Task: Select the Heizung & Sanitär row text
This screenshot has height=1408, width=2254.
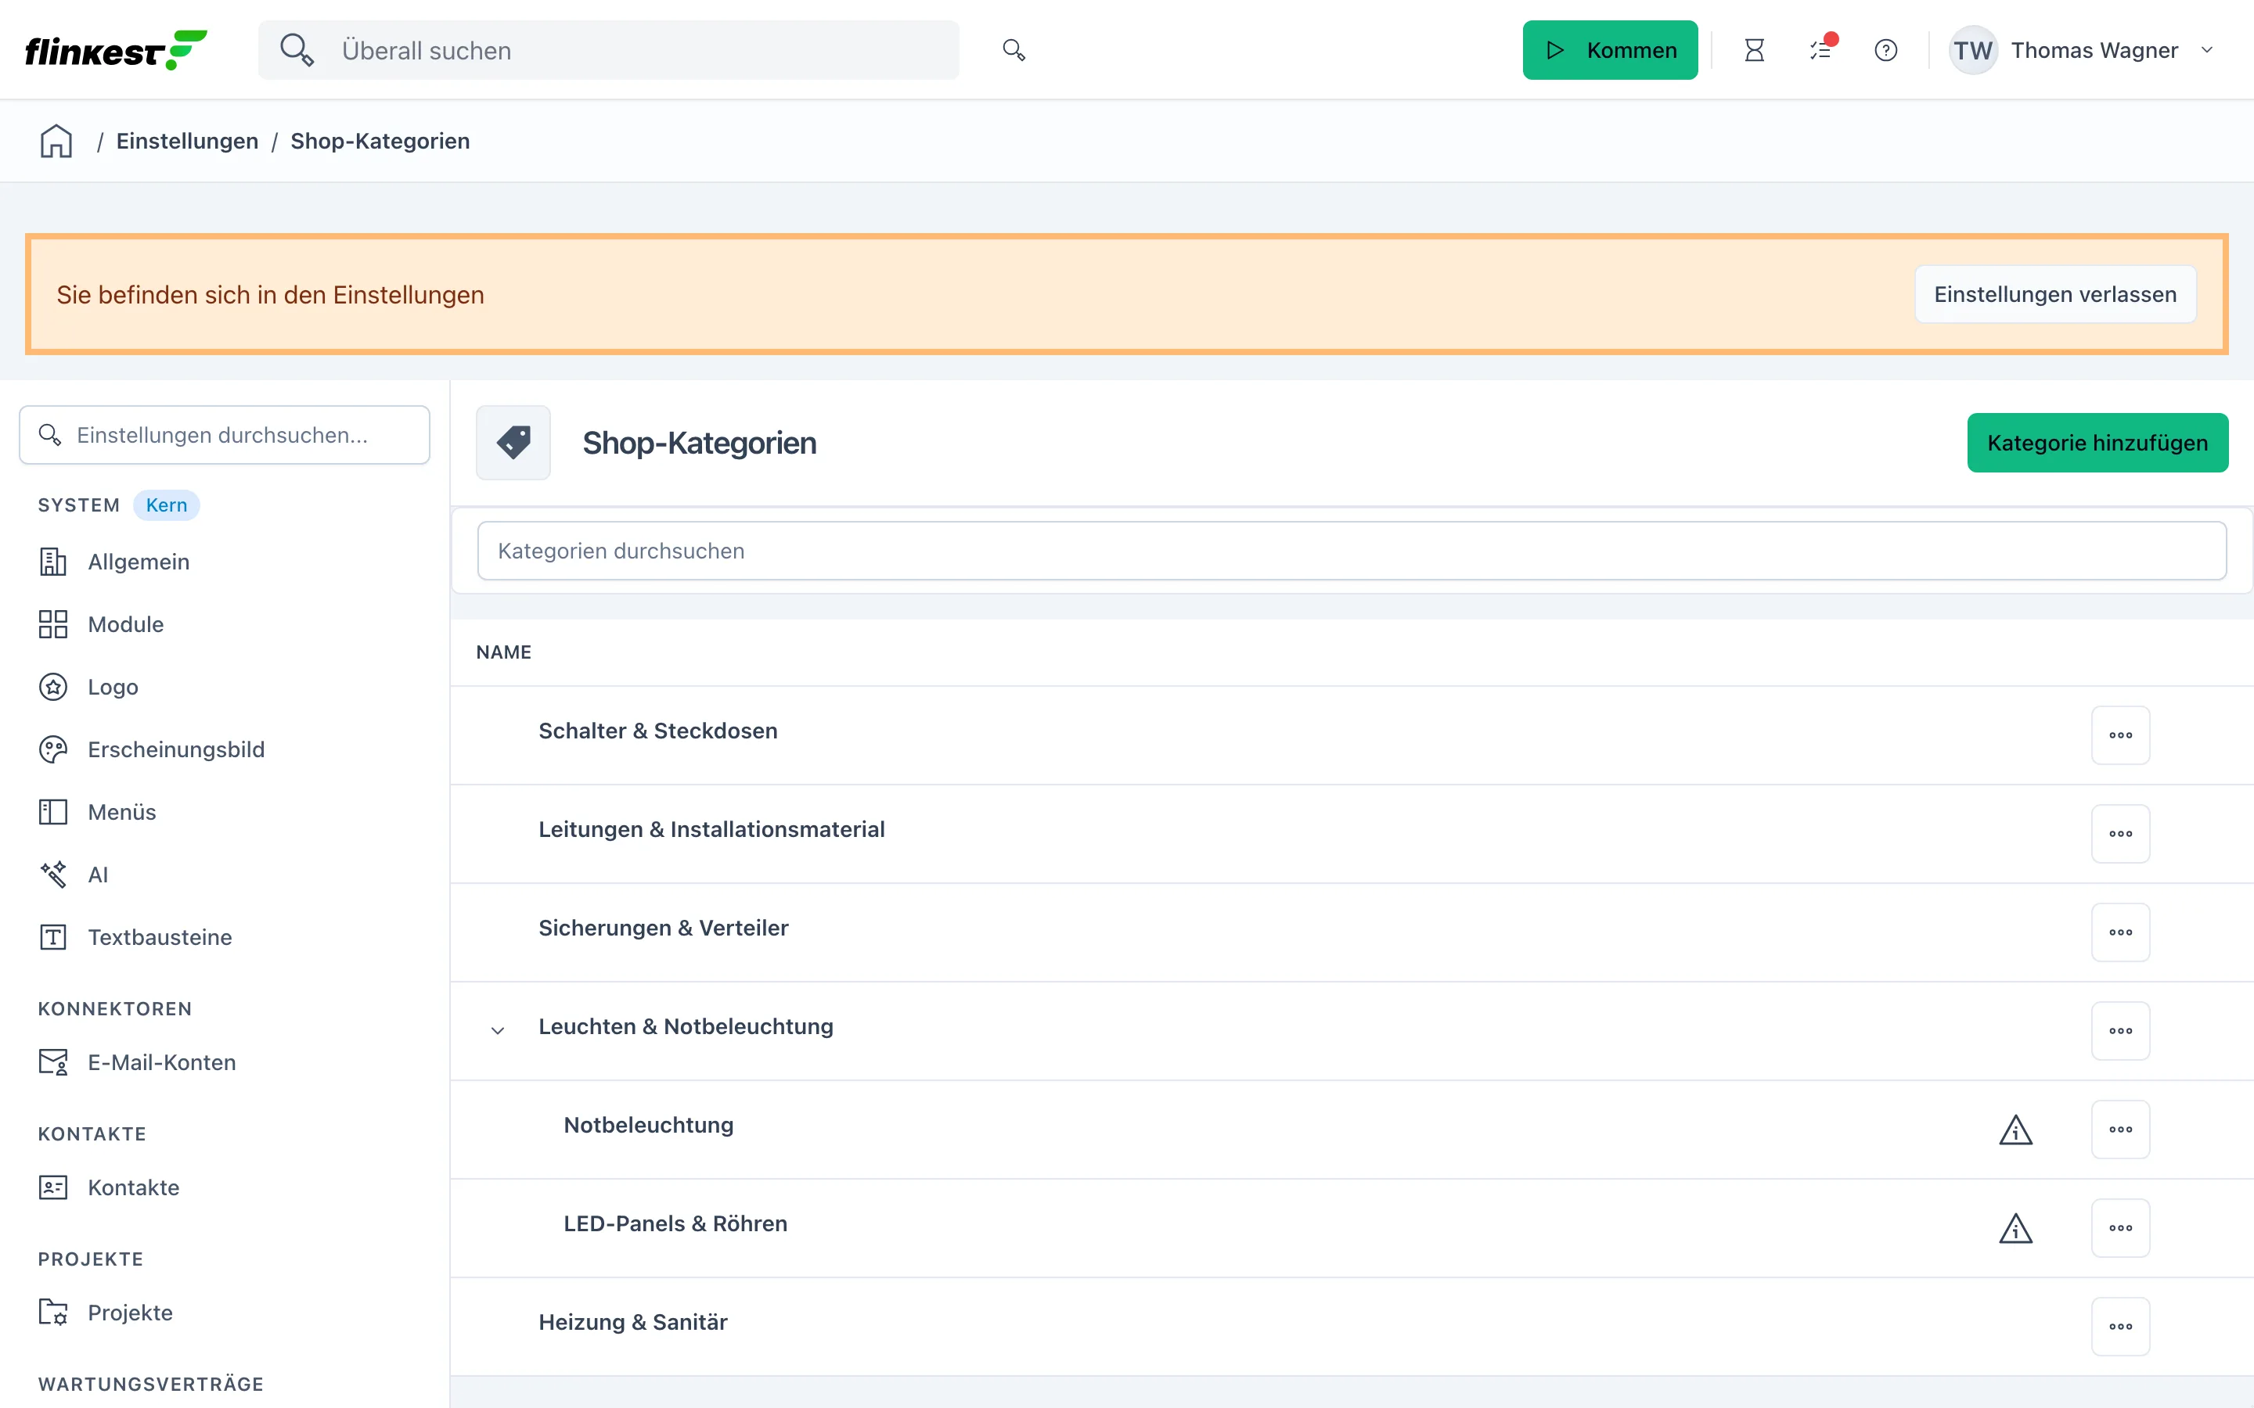Action: pyautogui.click(x=632, y=1322)
